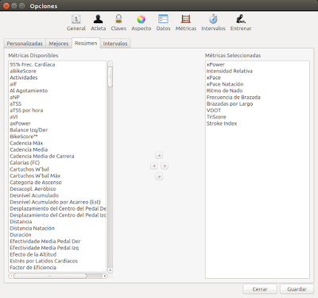The width and height of the screenshot is (318, 298).
Task: Switch to the Mejores tab
Action: coord(59,44)
